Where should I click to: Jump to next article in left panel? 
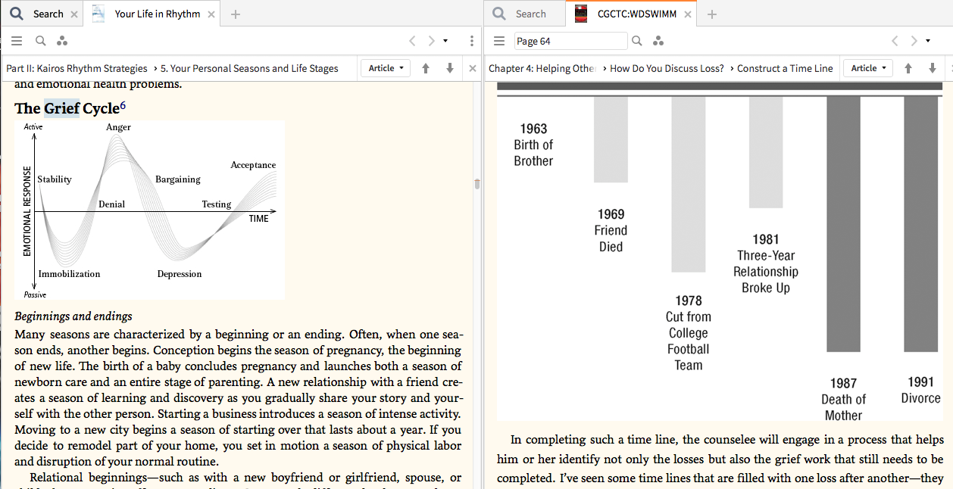point(449,68)
